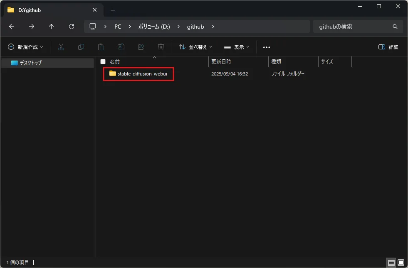Refresh the github folder view
Image resolution: width=408 pixels, height=268 pixels.
point(71,27)
